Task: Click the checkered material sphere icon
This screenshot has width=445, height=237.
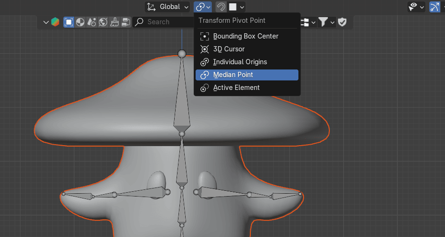Action: [x=80, y=22]
